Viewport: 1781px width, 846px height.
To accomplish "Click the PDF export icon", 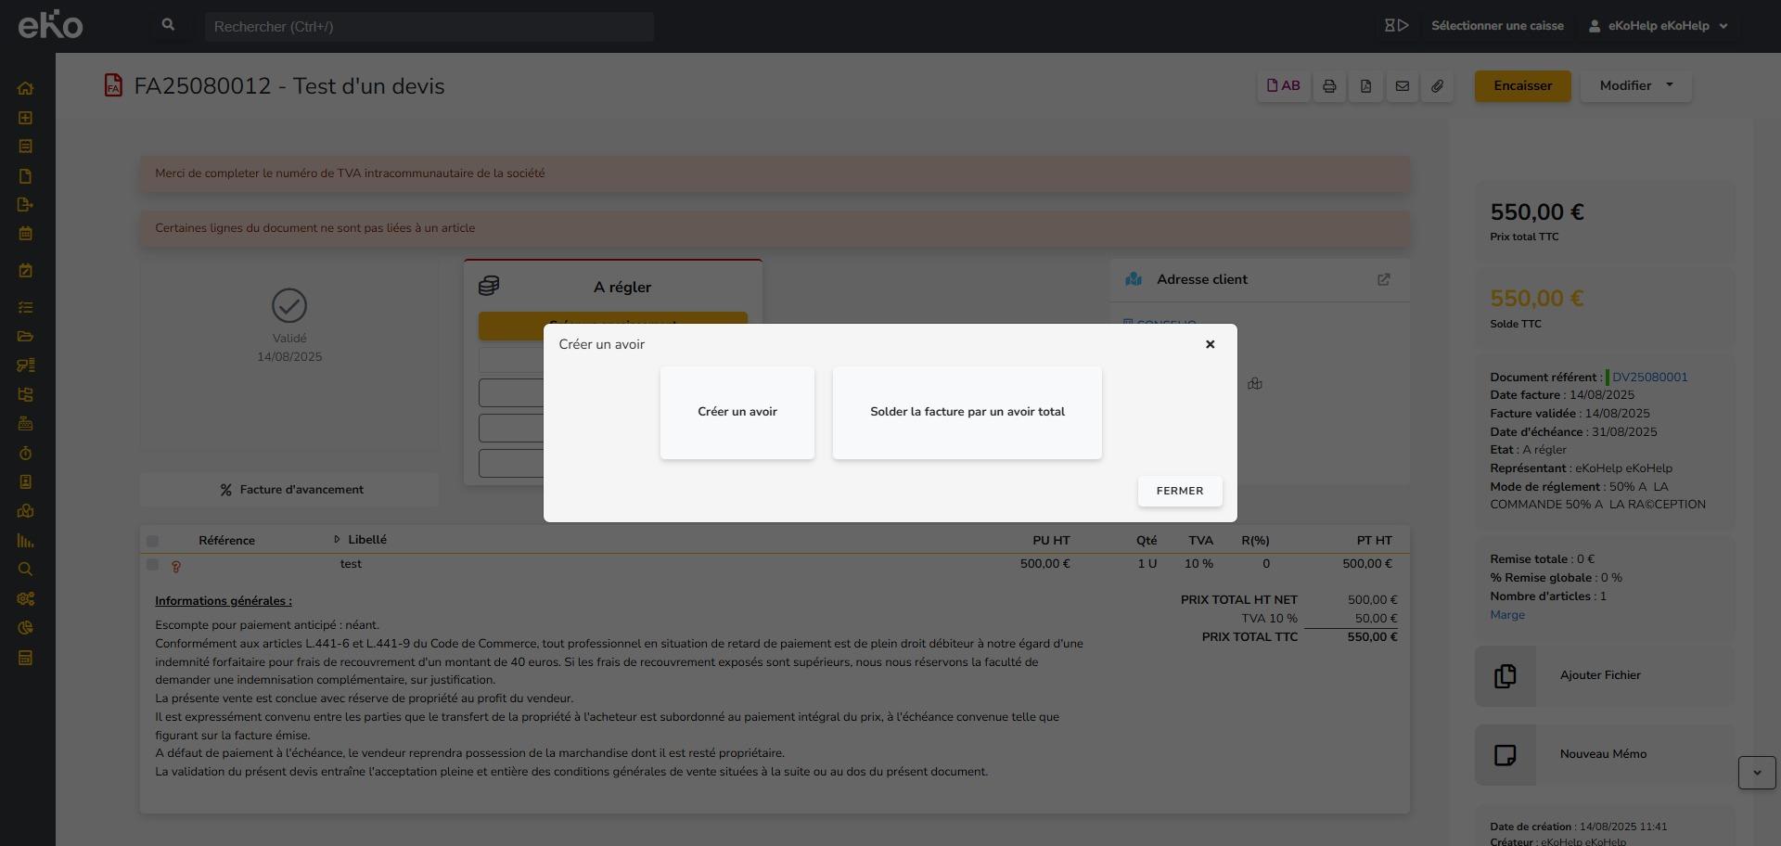I will [1365, 86].
